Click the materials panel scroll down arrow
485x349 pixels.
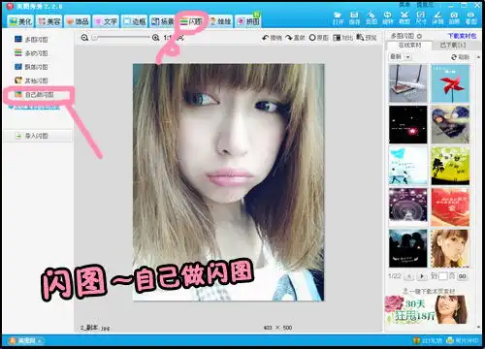tap(479, 327)
